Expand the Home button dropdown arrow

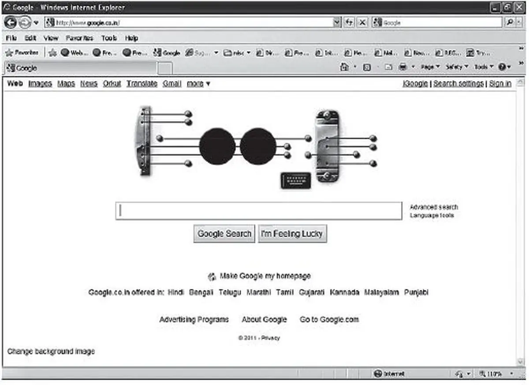[355, 67]
